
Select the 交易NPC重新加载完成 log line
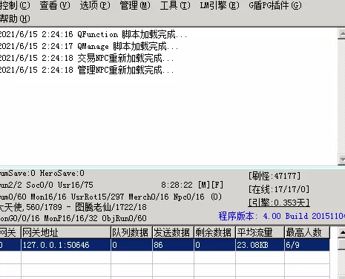pos(87,58)
